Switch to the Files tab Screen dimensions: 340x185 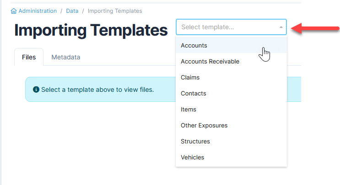point(29,57)
